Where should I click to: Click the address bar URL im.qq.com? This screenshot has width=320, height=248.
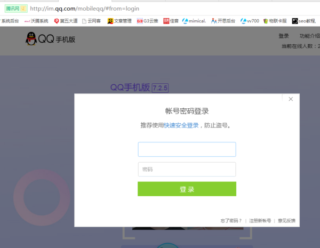84,9
